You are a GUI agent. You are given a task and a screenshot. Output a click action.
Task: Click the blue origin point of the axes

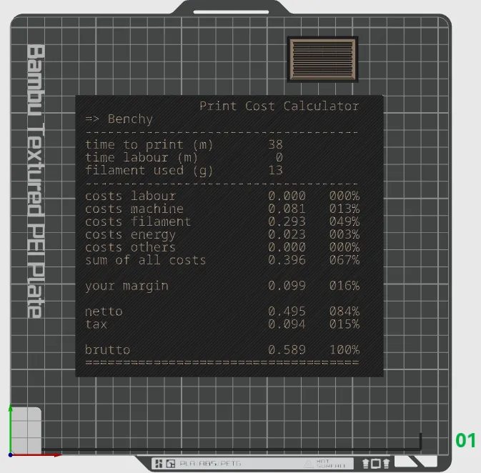[11, 455]
